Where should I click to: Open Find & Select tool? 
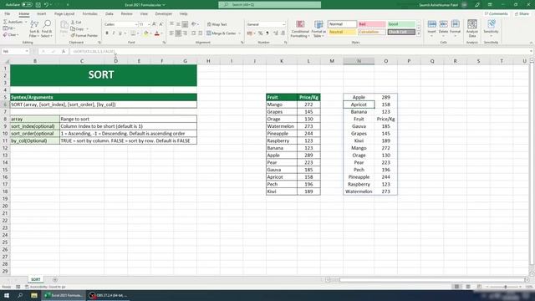click(47, 28)
